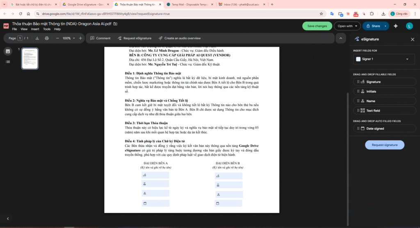Click the print document icon
The image size is (420, 228).
pyautogui.click(x=47, y=38)
